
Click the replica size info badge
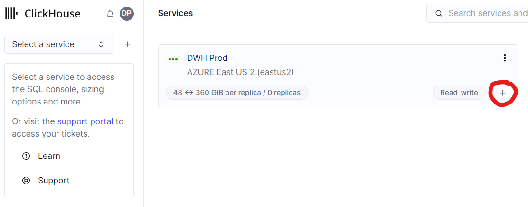click(x=236, y=93)
